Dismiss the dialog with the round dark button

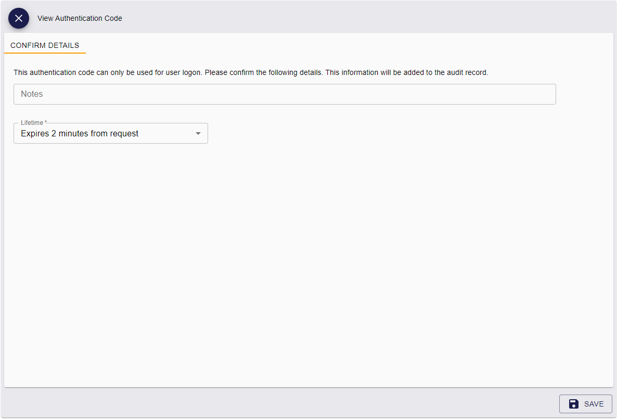19,18
